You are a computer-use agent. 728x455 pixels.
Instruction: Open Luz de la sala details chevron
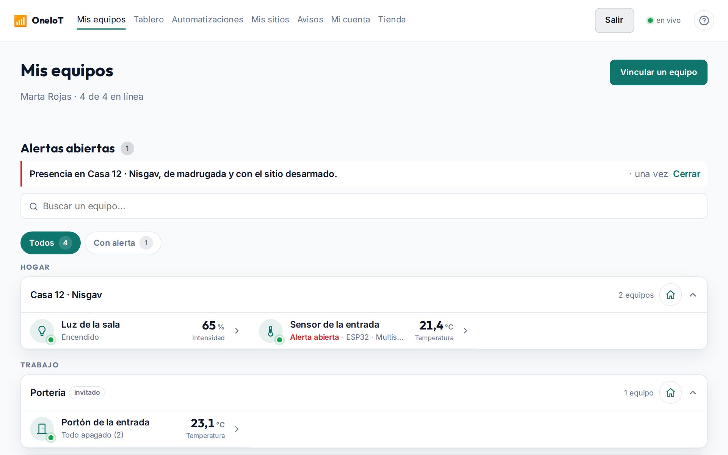click(237, 331)
